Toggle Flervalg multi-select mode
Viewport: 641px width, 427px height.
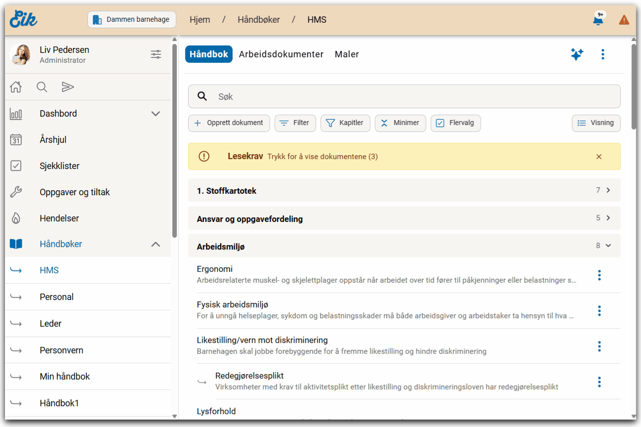tap(455, 123)
